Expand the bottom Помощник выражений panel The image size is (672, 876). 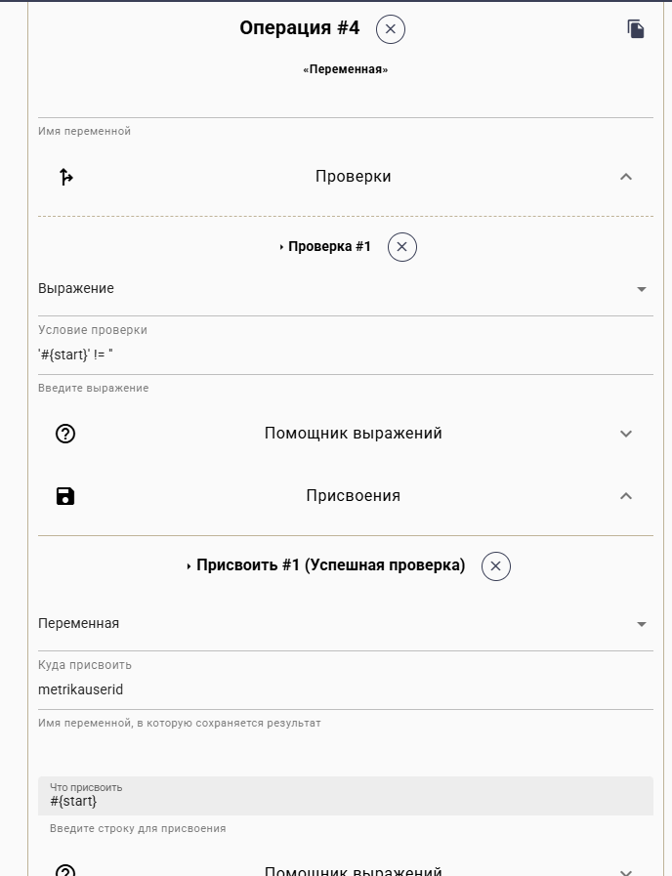pos(626,869)
